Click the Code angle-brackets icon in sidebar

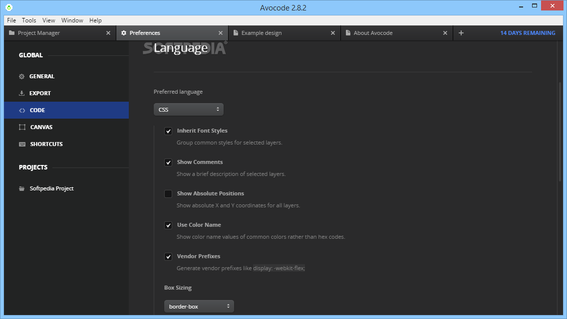click(22, 110)
